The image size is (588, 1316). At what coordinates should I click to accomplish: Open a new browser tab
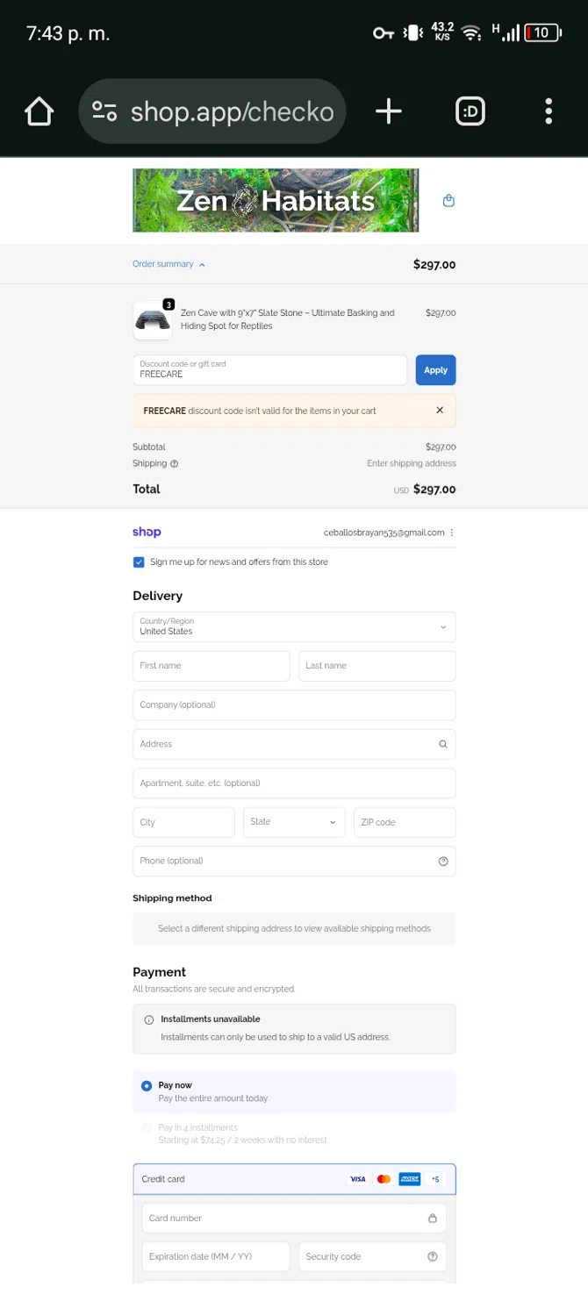tap(388, 111)
